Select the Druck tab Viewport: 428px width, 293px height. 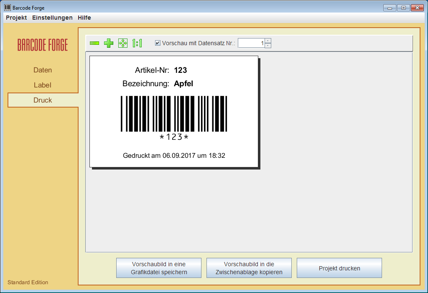click(x=43, y=100)
